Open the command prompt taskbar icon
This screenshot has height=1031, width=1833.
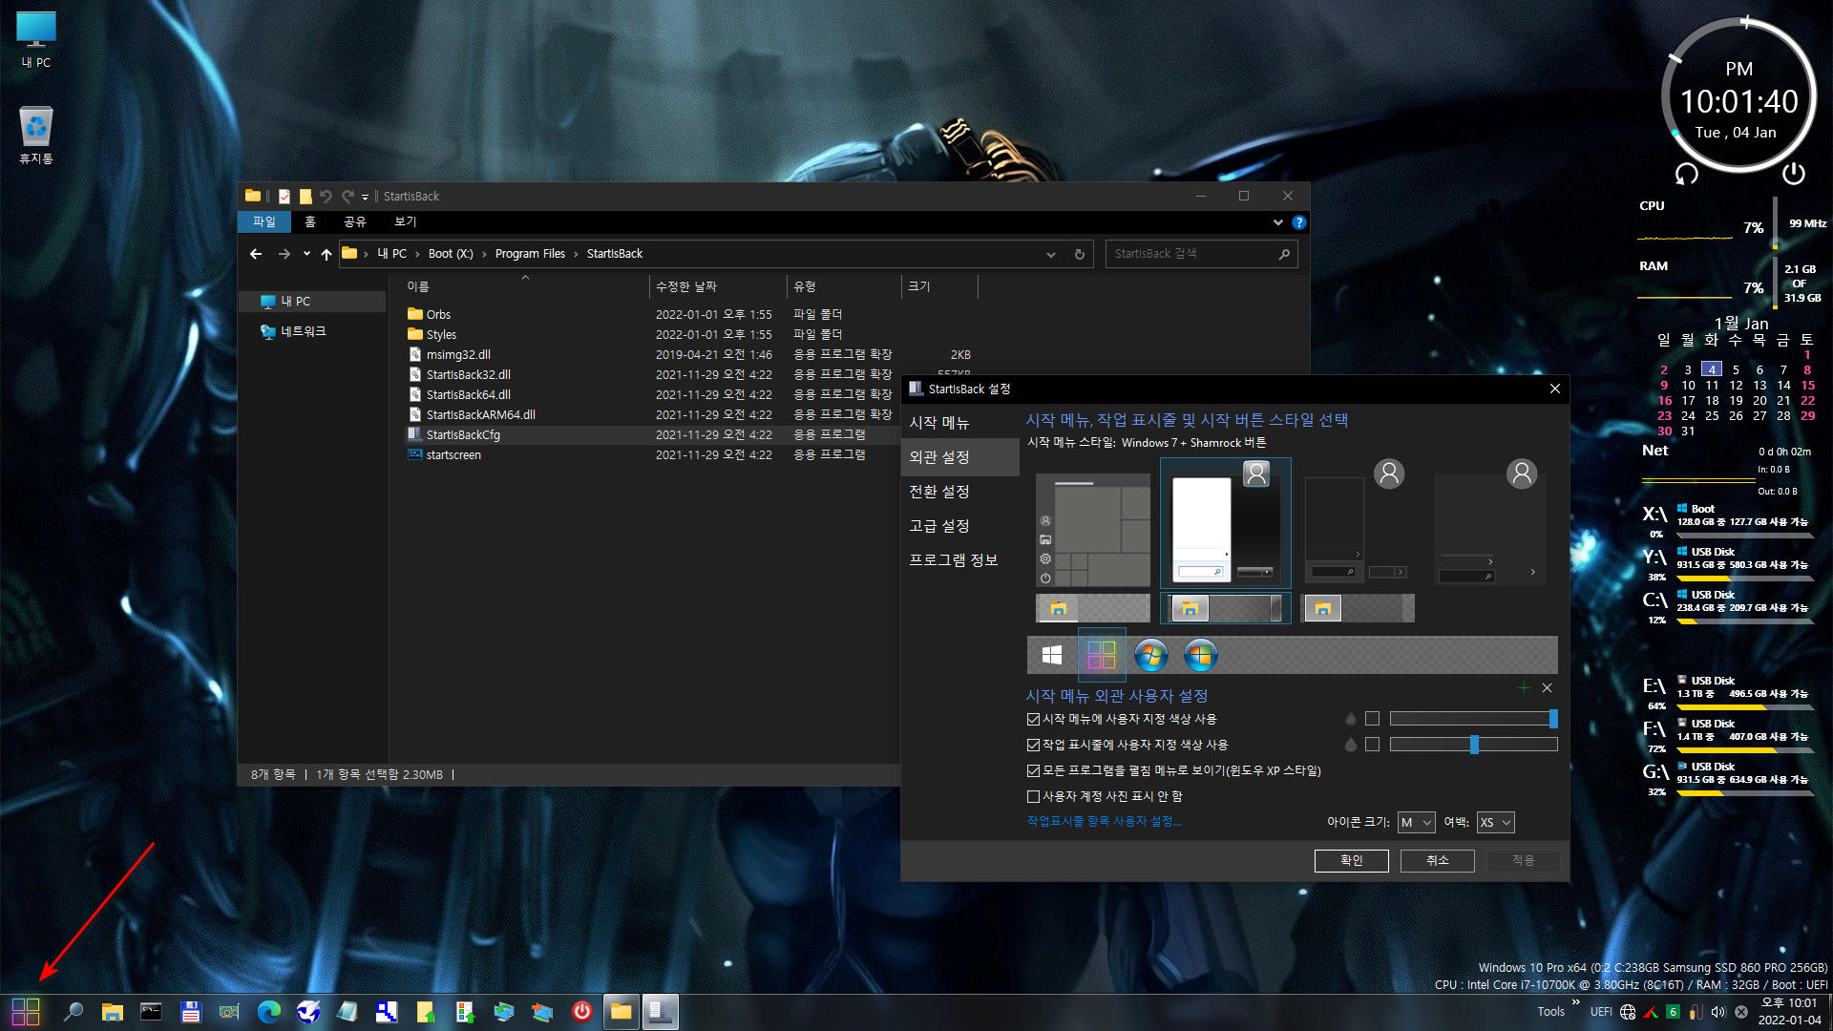pos(151,1012)
